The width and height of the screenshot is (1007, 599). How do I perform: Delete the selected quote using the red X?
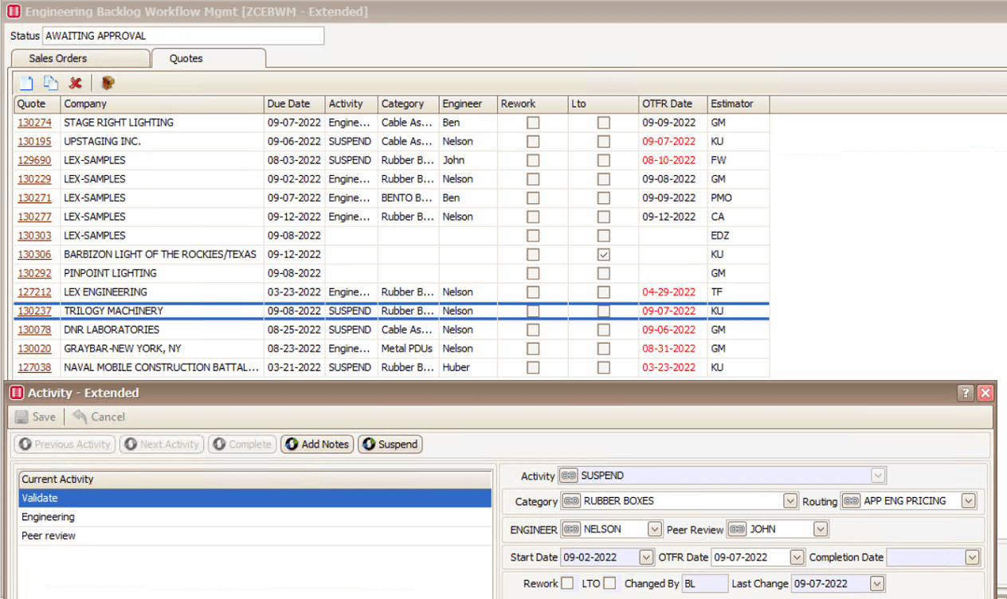pos(76,82)
